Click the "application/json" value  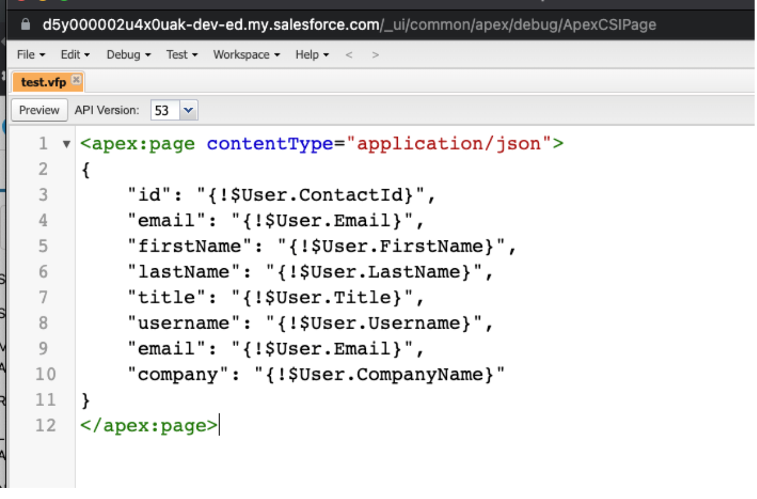(x=448, y=144)
